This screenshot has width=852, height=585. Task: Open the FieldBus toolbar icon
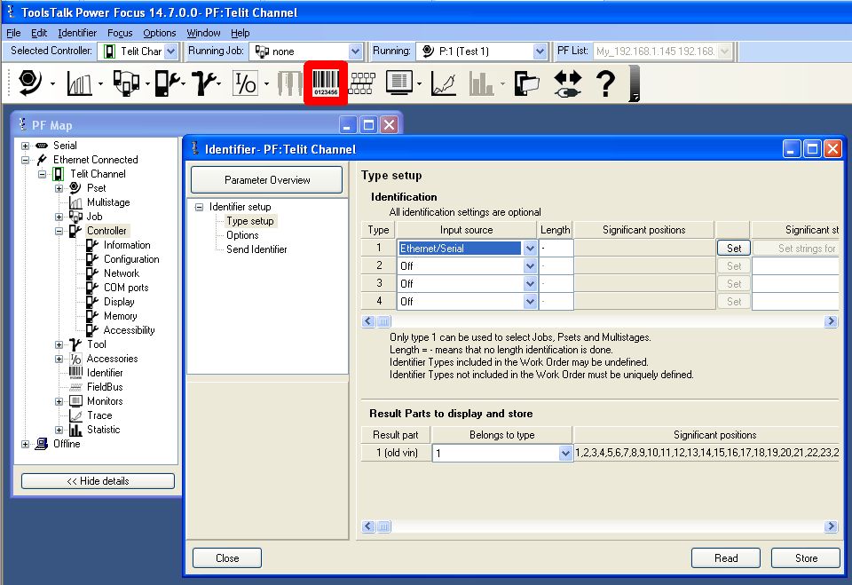click(362, 83)
